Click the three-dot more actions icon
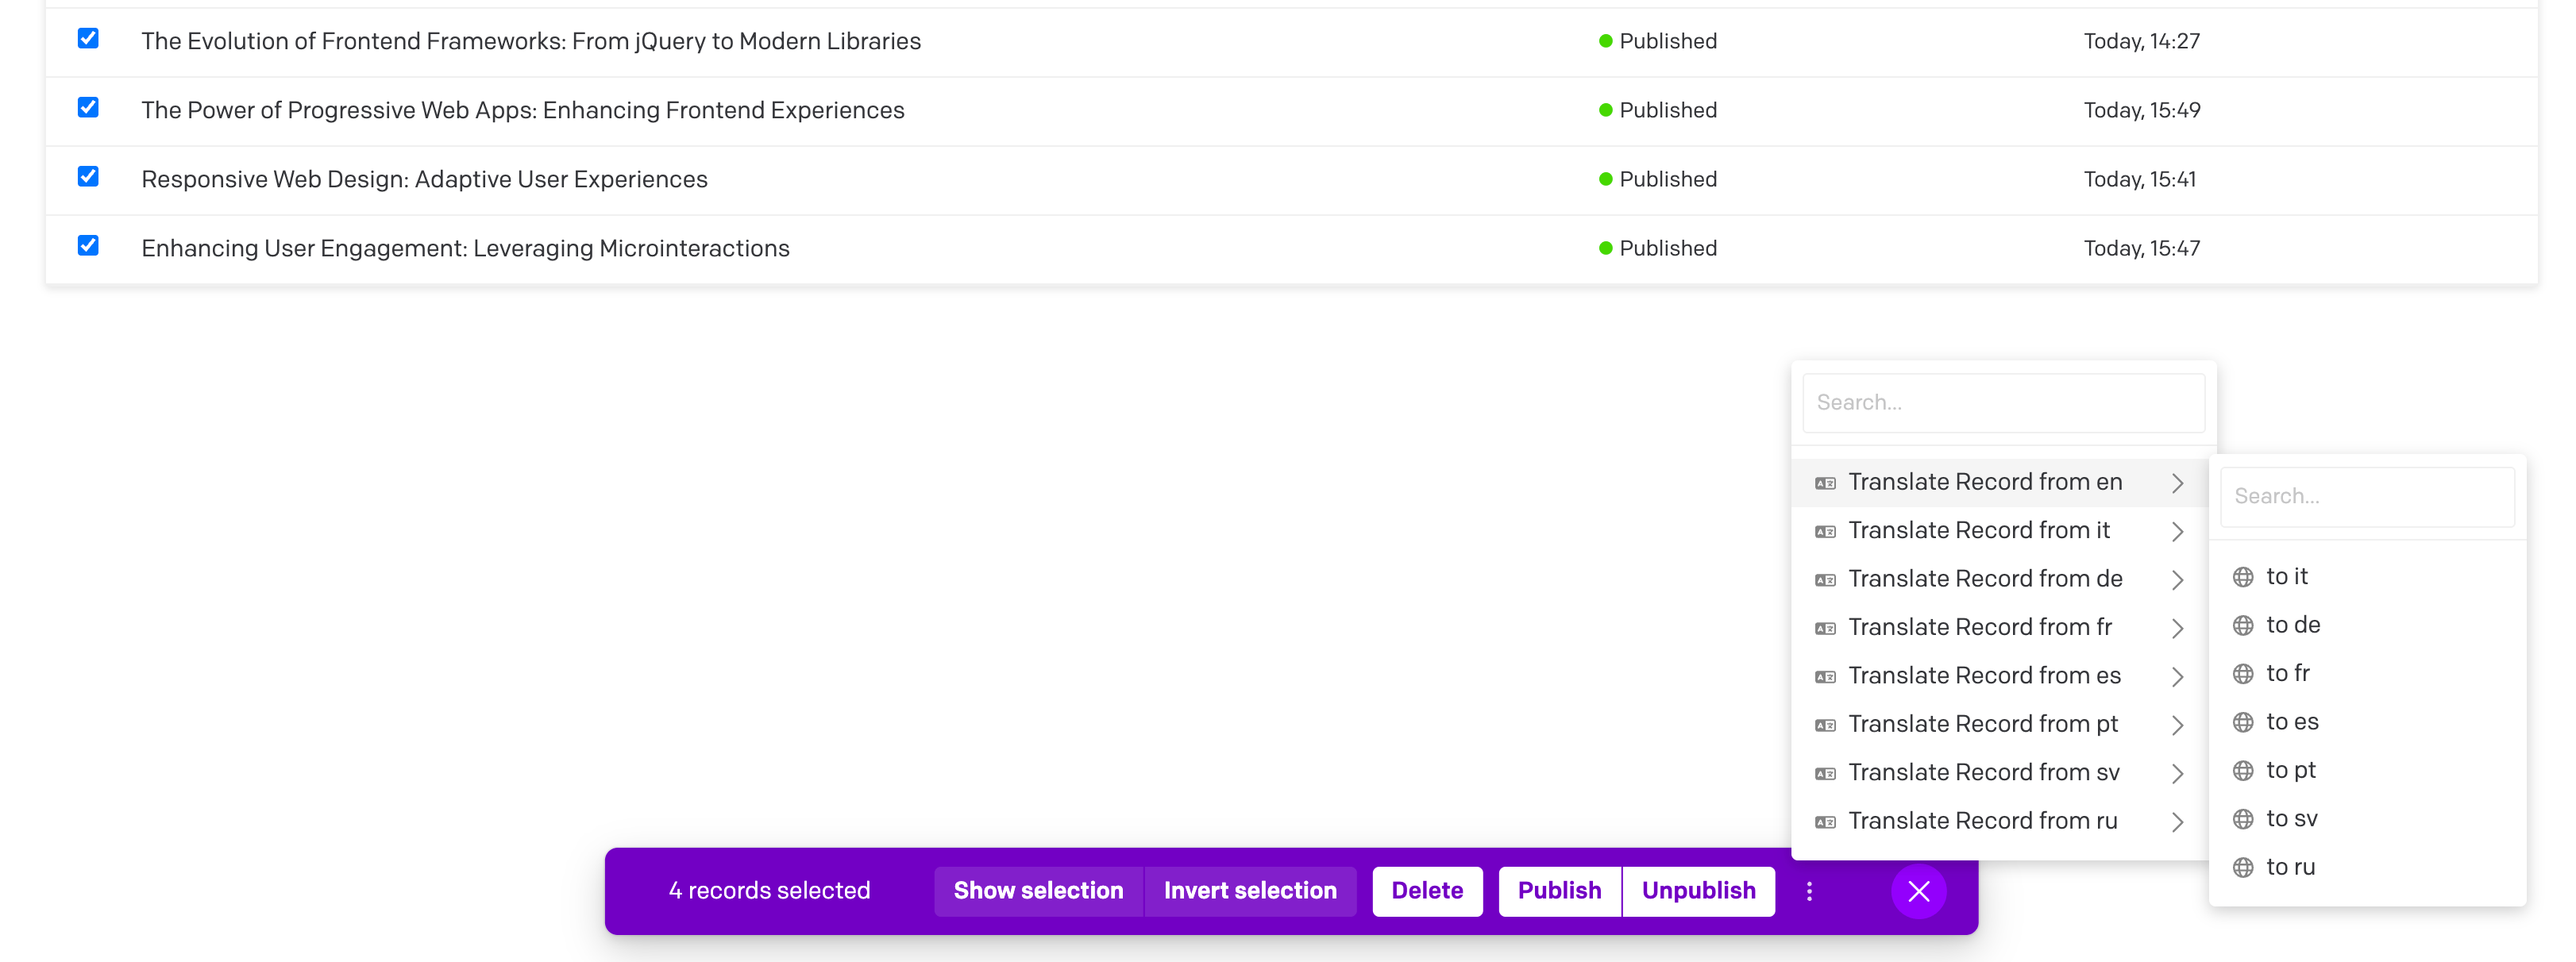2576x962 pixels. (1808, 891)
